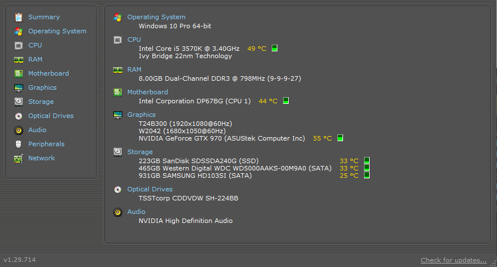Click the Optical Drives disc icon in sidebar
Screen dimensions: 497x267
(19, 116)
